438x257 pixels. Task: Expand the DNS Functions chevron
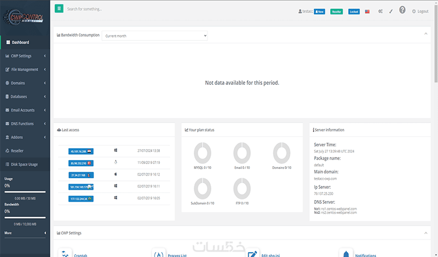pyautogui.click(x=45, y=124)
